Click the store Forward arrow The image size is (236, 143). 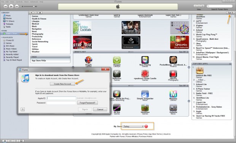coord(35,13)
